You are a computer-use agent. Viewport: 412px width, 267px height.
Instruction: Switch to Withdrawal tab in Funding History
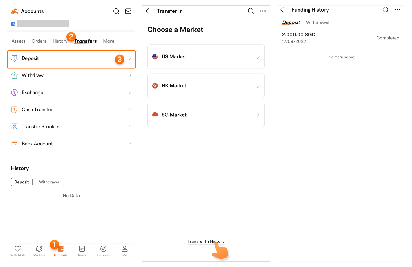coord(317,23)
